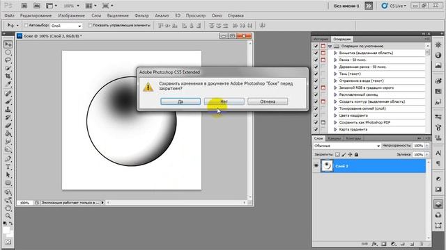This screenshot has width=446, height=250.
Task: Click Нет in the save dialog
Action: pos(224,101)
